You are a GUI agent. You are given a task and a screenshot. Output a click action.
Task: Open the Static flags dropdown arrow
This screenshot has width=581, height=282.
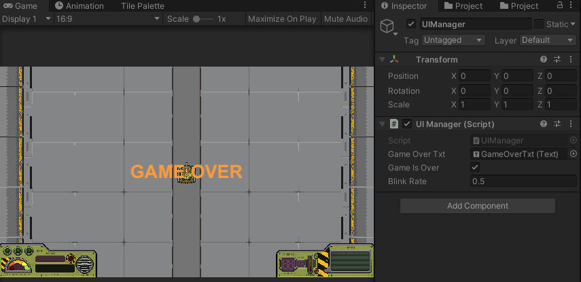[x=574, y=24]
